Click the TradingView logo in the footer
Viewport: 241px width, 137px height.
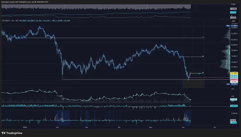coord(12,133)
